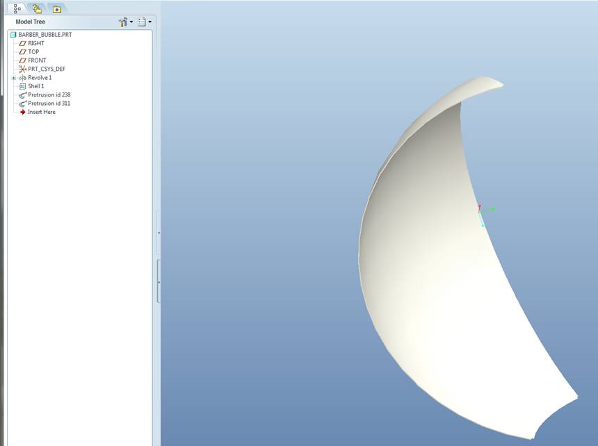Click the PRT_CSYS_DEF coordinate system icon
The width and height of the screenshot is (598, 446).
point(22,69)
